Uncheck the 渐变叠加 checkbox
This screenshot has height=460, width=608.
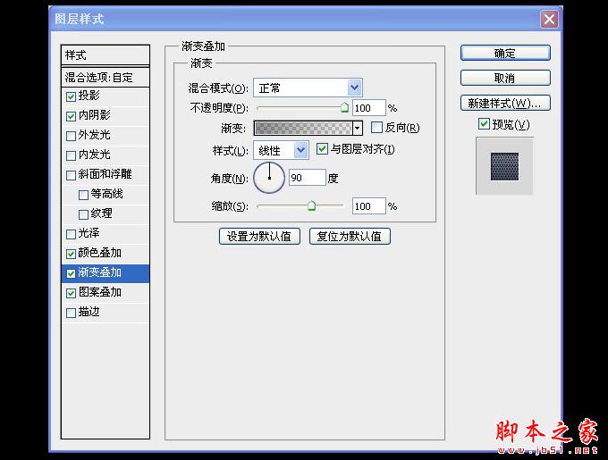[71, 273]
